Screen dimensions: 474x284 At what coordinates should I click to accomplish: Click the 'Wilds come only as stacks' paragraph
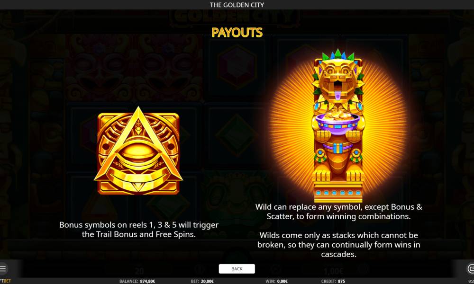pyautogui.click(x=338, y=244)
